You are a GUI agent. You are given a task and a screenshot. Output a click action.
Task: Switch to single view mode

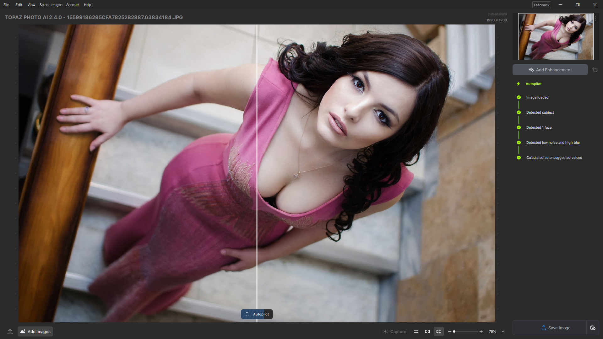click(x=416, y=331)
